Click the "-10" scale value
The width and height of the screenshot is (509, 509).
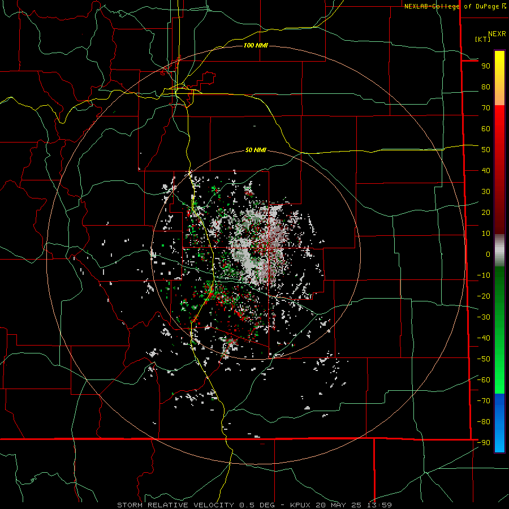(484, 275)
